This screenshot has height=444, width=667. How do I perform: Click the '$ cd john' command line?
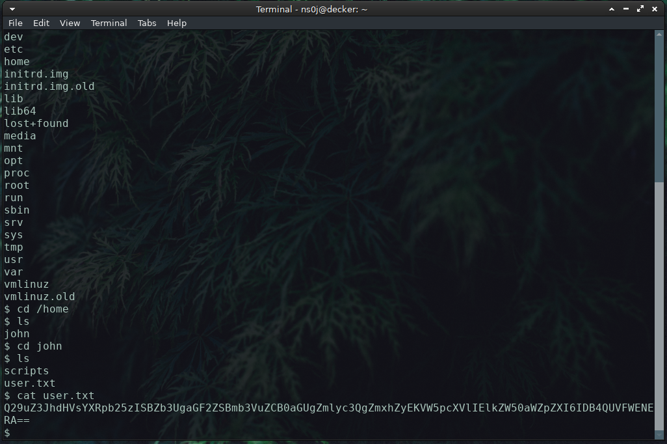(x=33, y=346)
